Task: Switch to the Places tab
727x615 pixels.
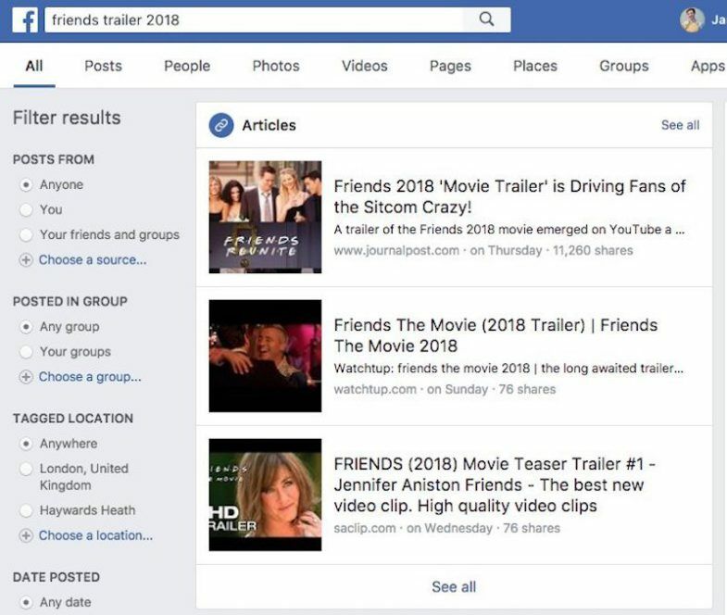Action: pyautogui.click(x=535, y=66)
